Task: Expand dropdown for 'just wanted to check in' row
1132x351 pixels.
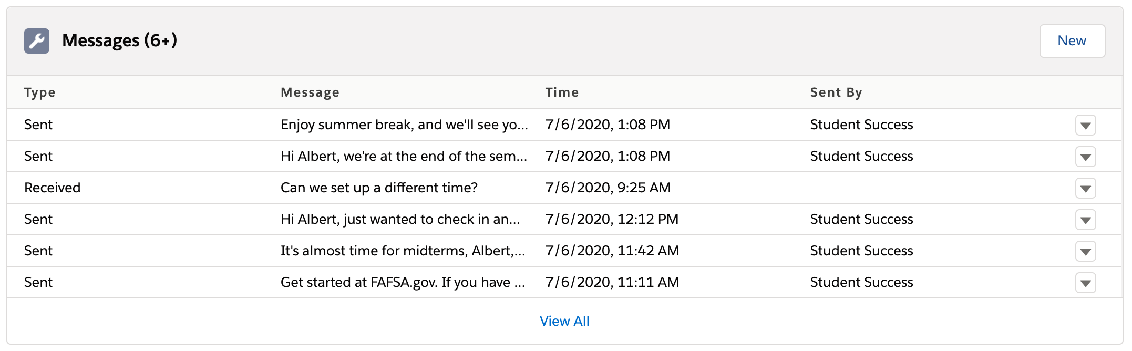Action: pos(1085,220)
